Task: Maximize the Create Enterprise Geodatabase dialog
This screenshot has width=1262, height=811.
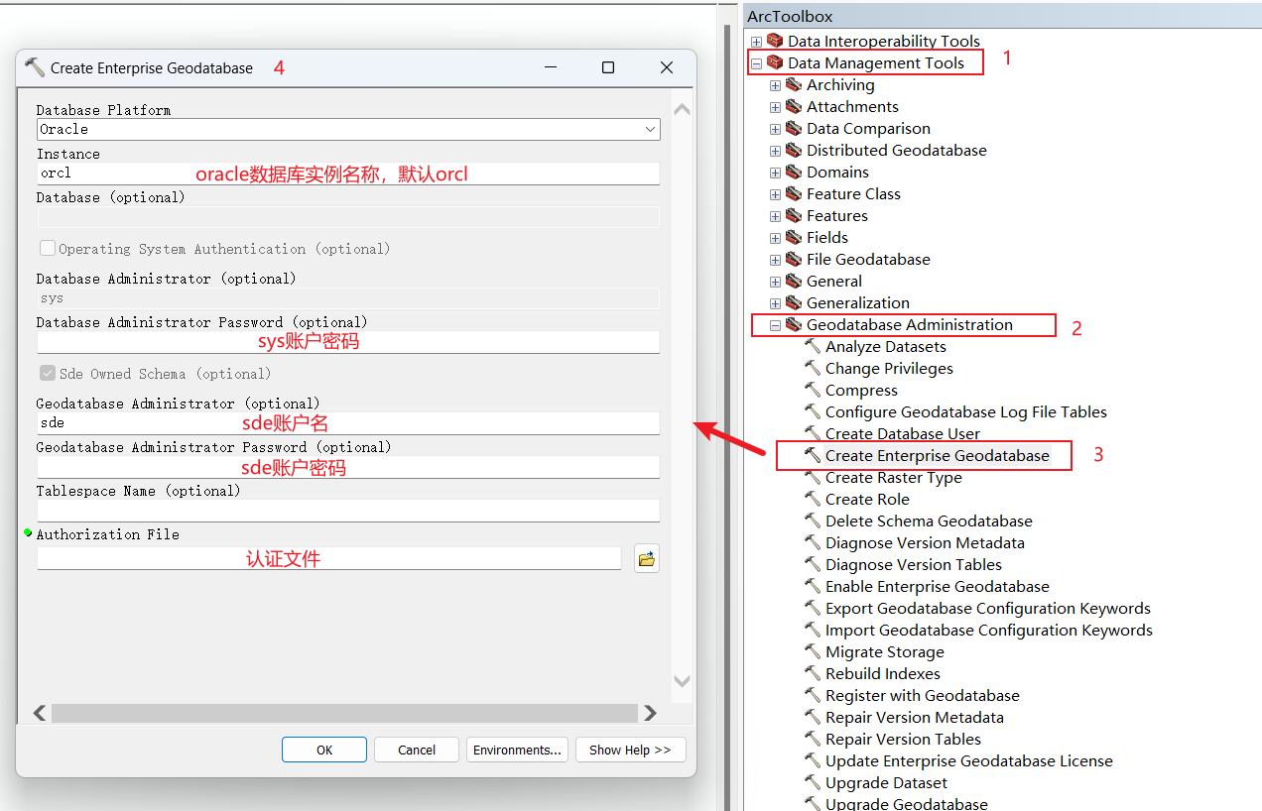Action: coord(608,67)
